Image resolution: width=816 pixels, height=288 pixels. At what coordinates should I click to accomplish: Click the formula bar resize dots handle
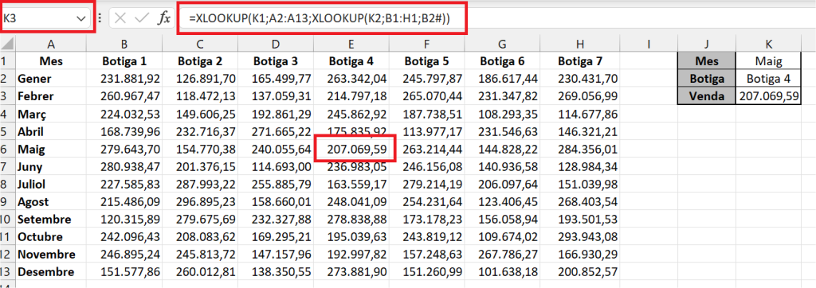[100, 19]
